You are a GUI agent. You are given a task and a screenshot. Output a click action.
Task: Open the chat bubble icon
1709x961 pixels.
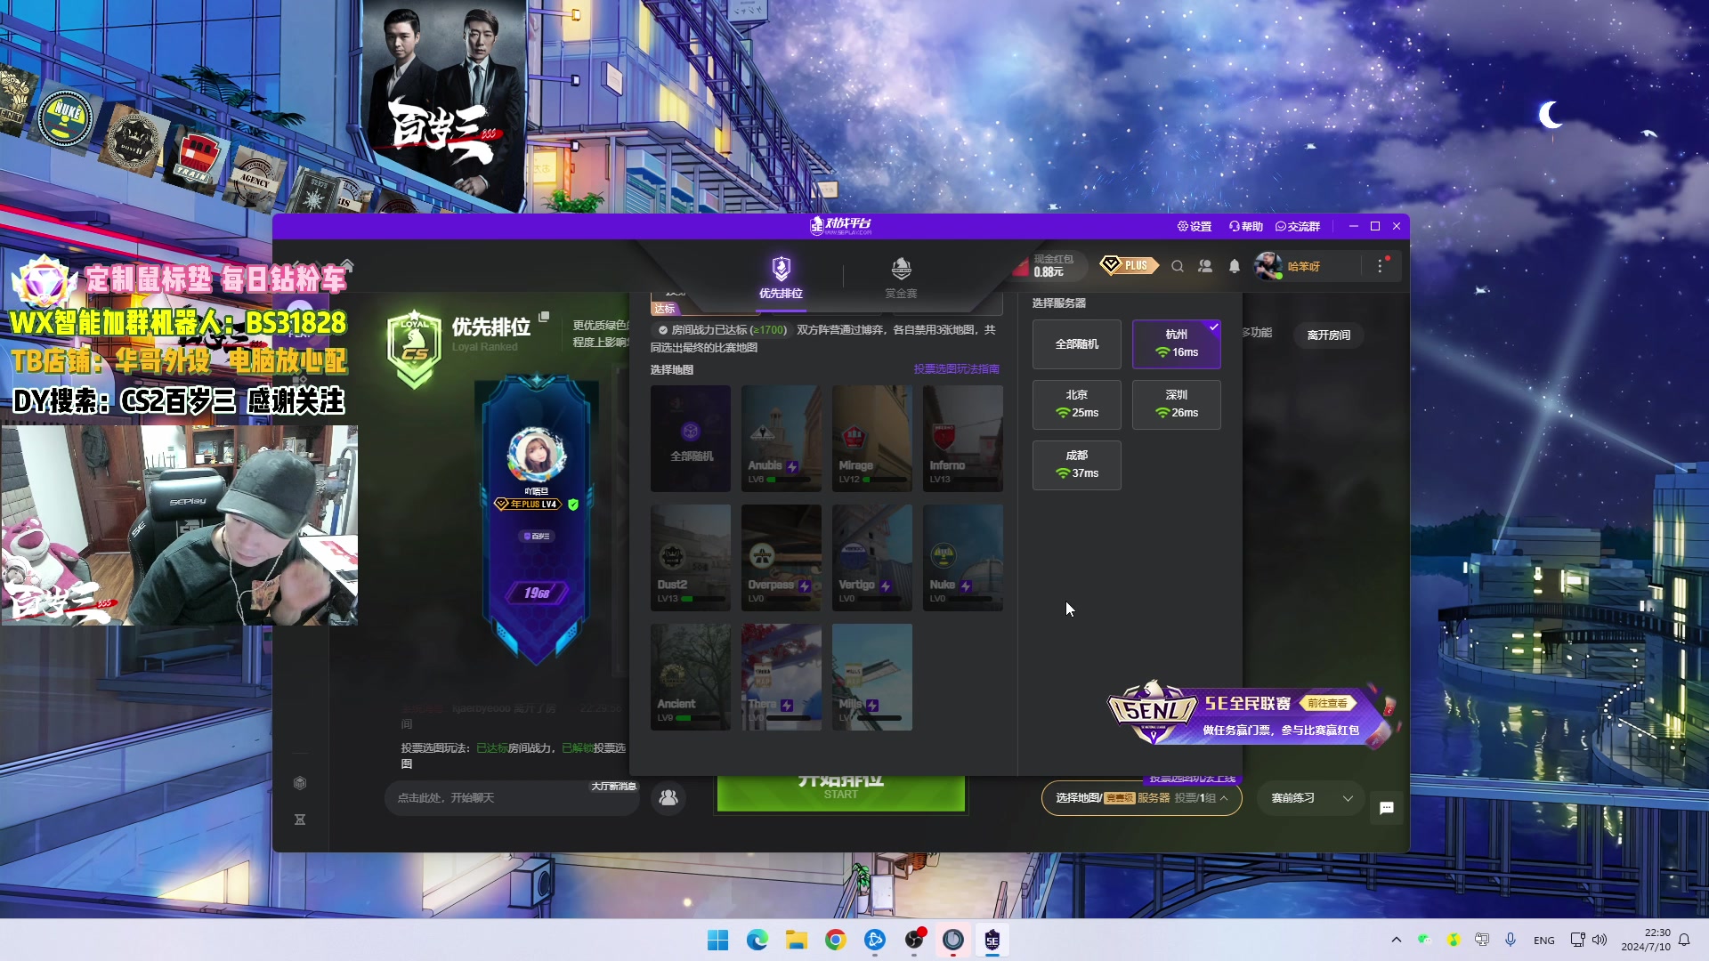[1387, 808]
